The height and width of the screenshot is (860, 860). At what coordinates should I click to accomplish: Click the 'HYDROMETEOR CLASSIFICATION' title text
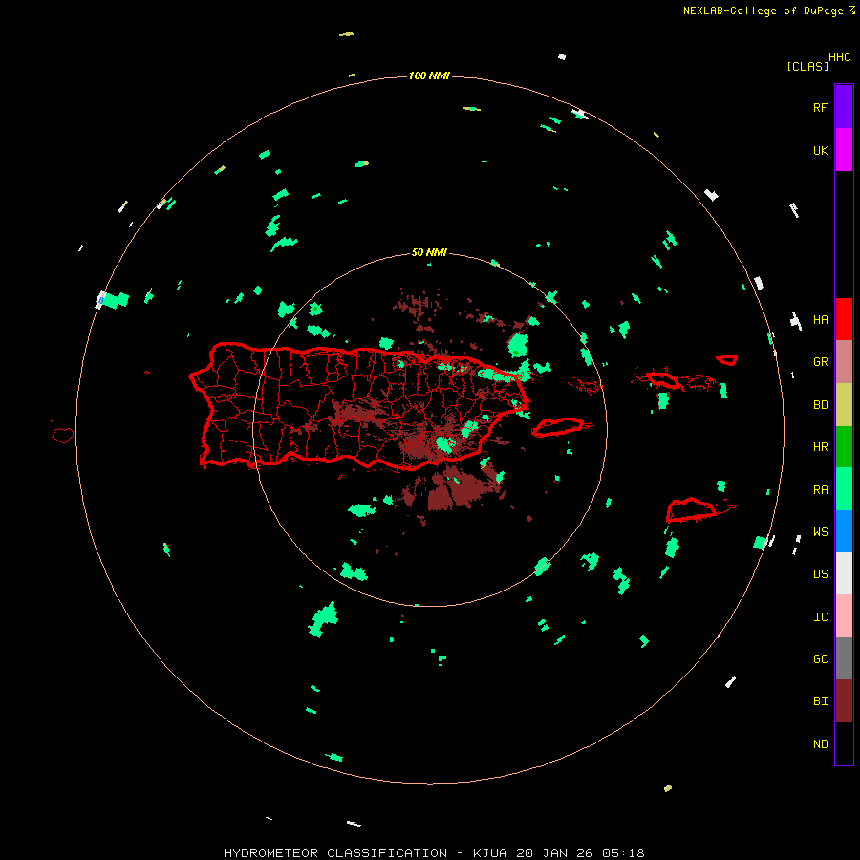click(335, 853)
